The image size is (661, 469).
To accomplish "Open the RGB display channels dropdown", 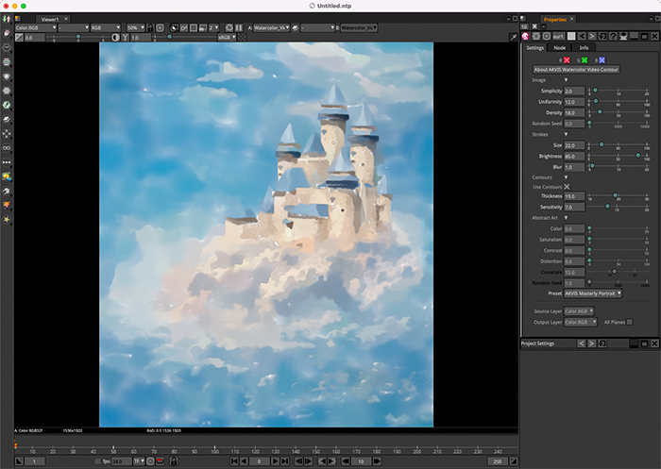I will click(106, 27).
